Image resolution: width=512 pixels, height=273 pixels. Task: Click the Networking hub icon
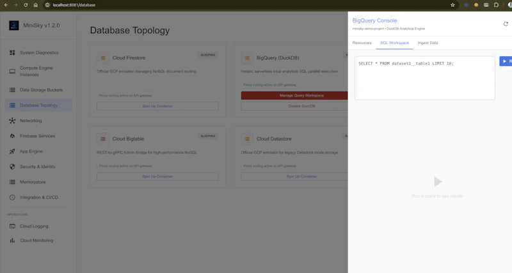tap(12, 121)
